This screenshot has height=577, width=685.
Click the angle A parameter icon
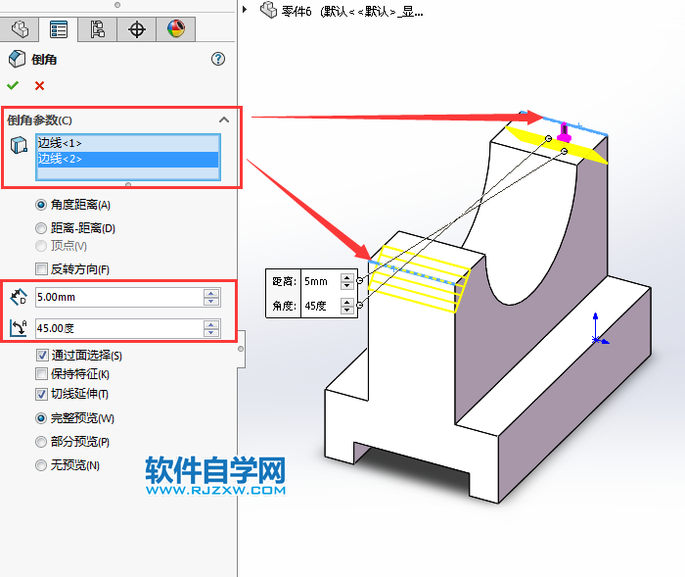pyautogui.click(x=19, y=328)
